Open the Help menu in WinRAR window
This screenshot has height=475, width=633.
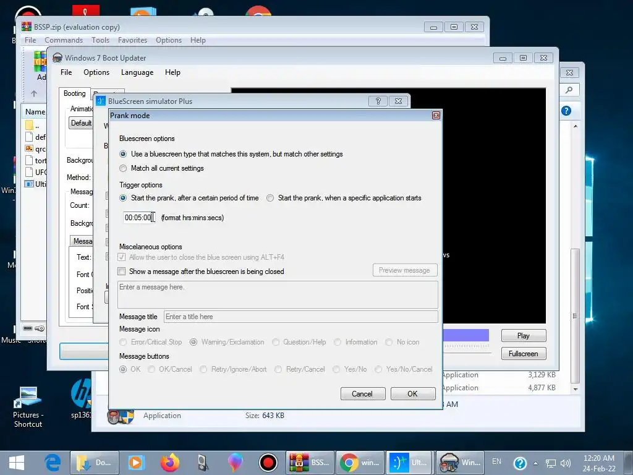[x=198, y=40]
